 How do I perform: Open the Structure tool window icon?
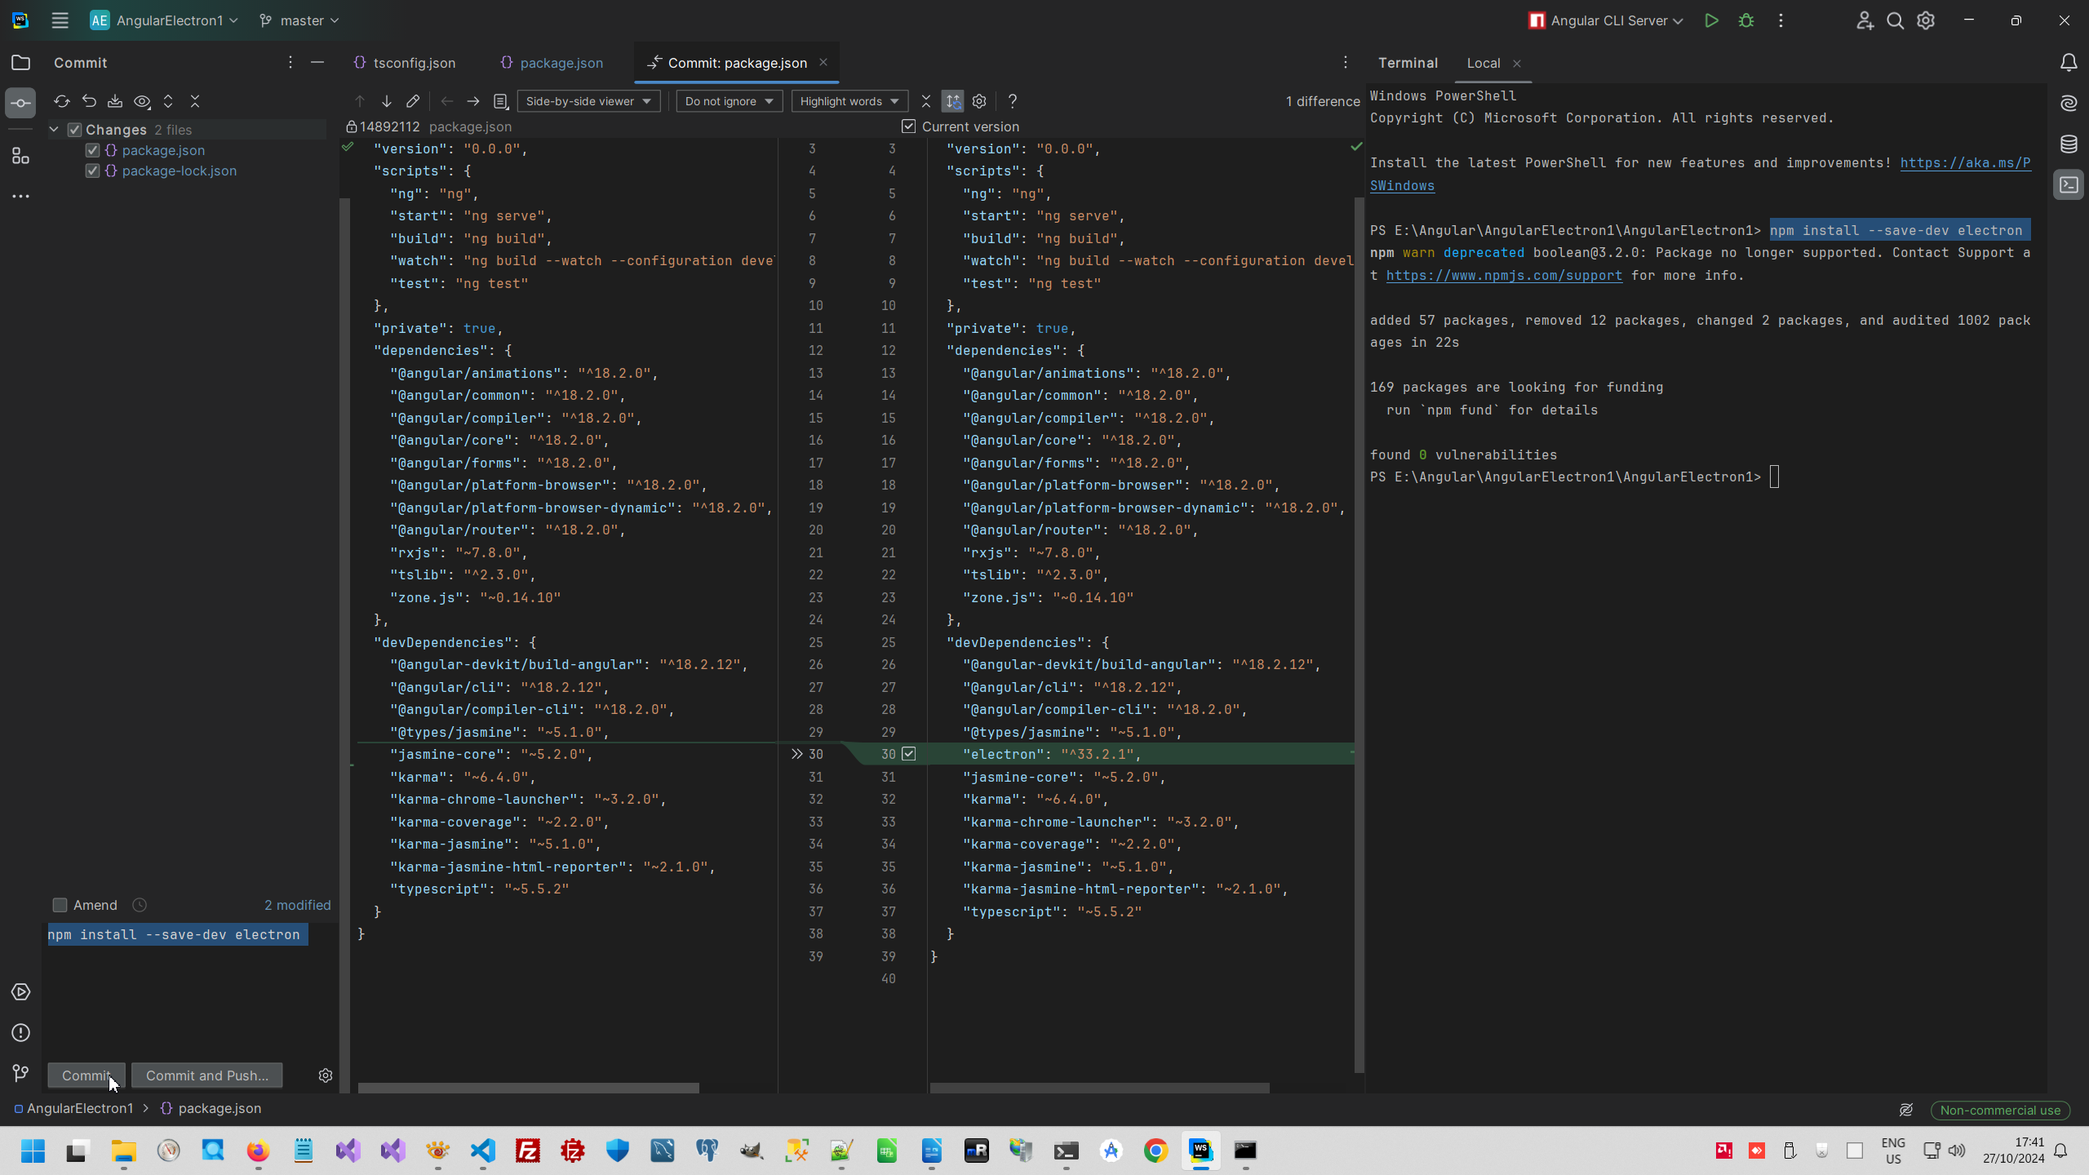point(20,156)
